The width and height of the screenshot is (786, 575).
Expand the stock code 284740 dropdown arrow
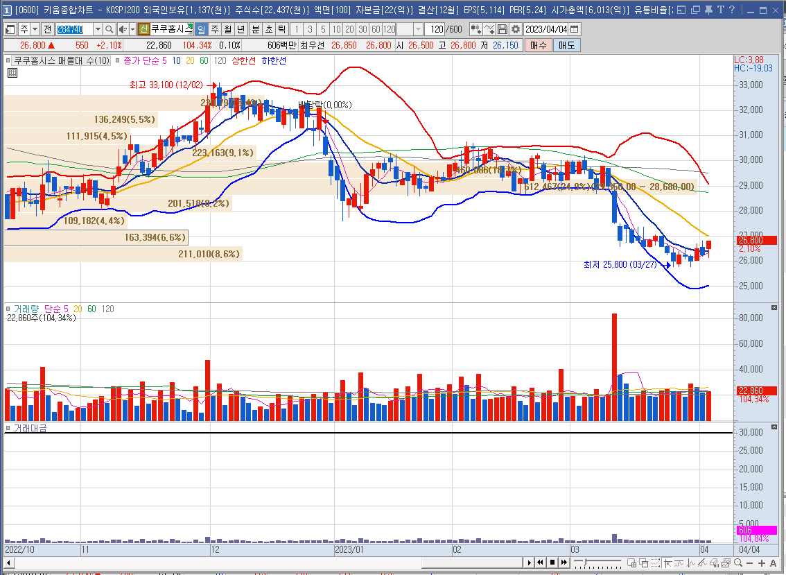coord(98,30)
